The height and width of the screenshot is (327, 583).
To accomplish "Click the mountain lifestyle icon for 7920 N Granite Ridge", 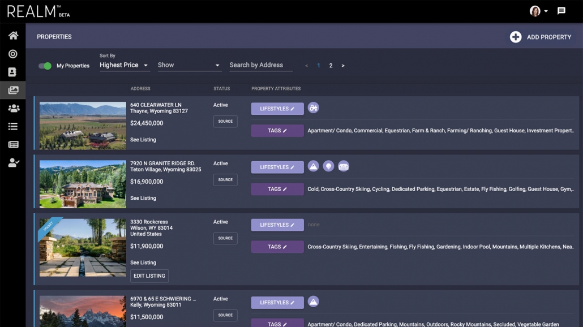I will [313, 166].
